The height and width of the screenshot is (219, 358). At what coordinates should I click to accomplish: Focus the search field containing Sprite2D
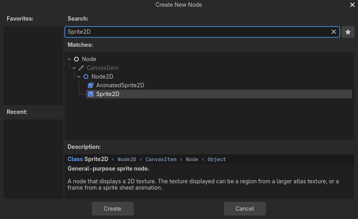click(x=197, y=32)
